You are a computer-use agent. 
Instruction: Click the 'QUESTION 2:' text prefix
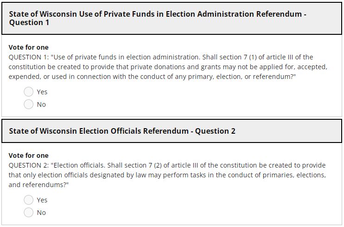29,165
